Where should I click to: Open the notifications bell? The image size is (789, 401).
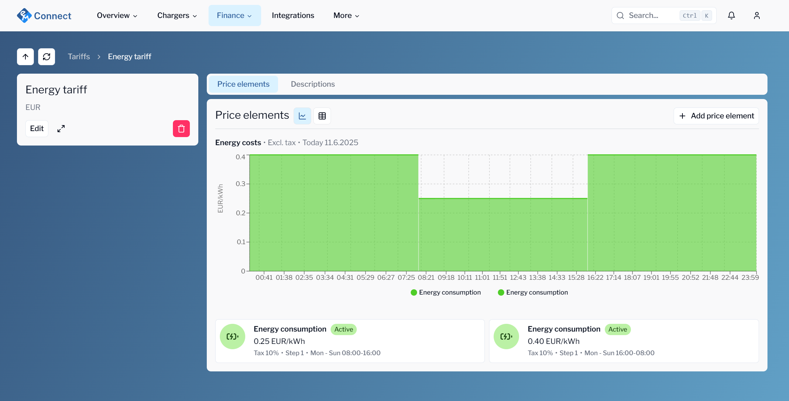coord(731,16)
